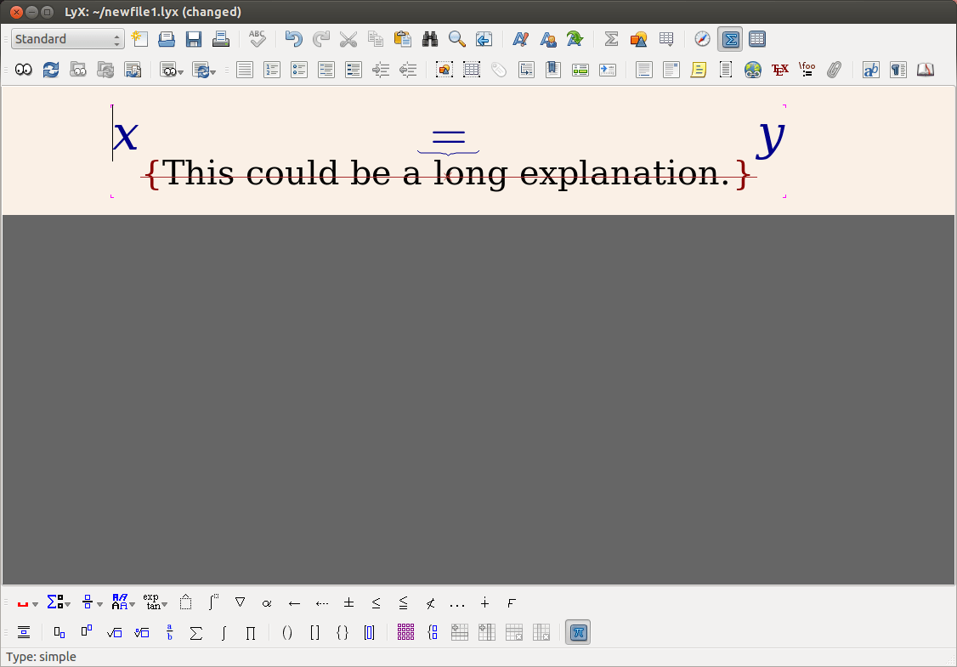Open Find and Replace
Screen dimensions: 957x667
point(430,39)
